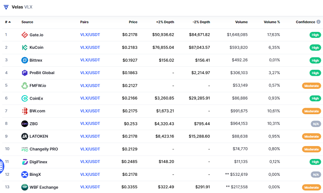
Task: Click the BingX logo icon
Action: [25, 174]
